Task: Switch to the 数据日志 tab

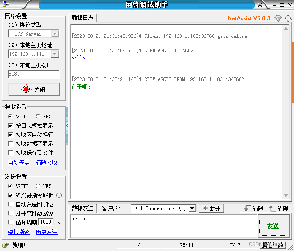Action: point(83,18)
